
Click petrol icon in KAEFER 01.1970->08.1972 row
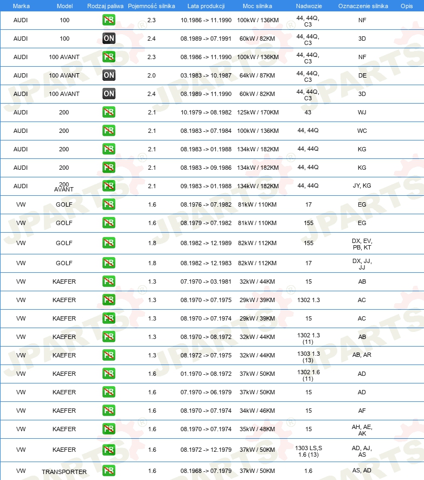109,374
